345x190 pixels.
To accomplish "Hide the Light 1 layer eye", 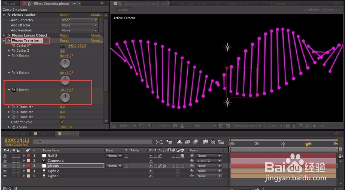I will click(5, 176).
